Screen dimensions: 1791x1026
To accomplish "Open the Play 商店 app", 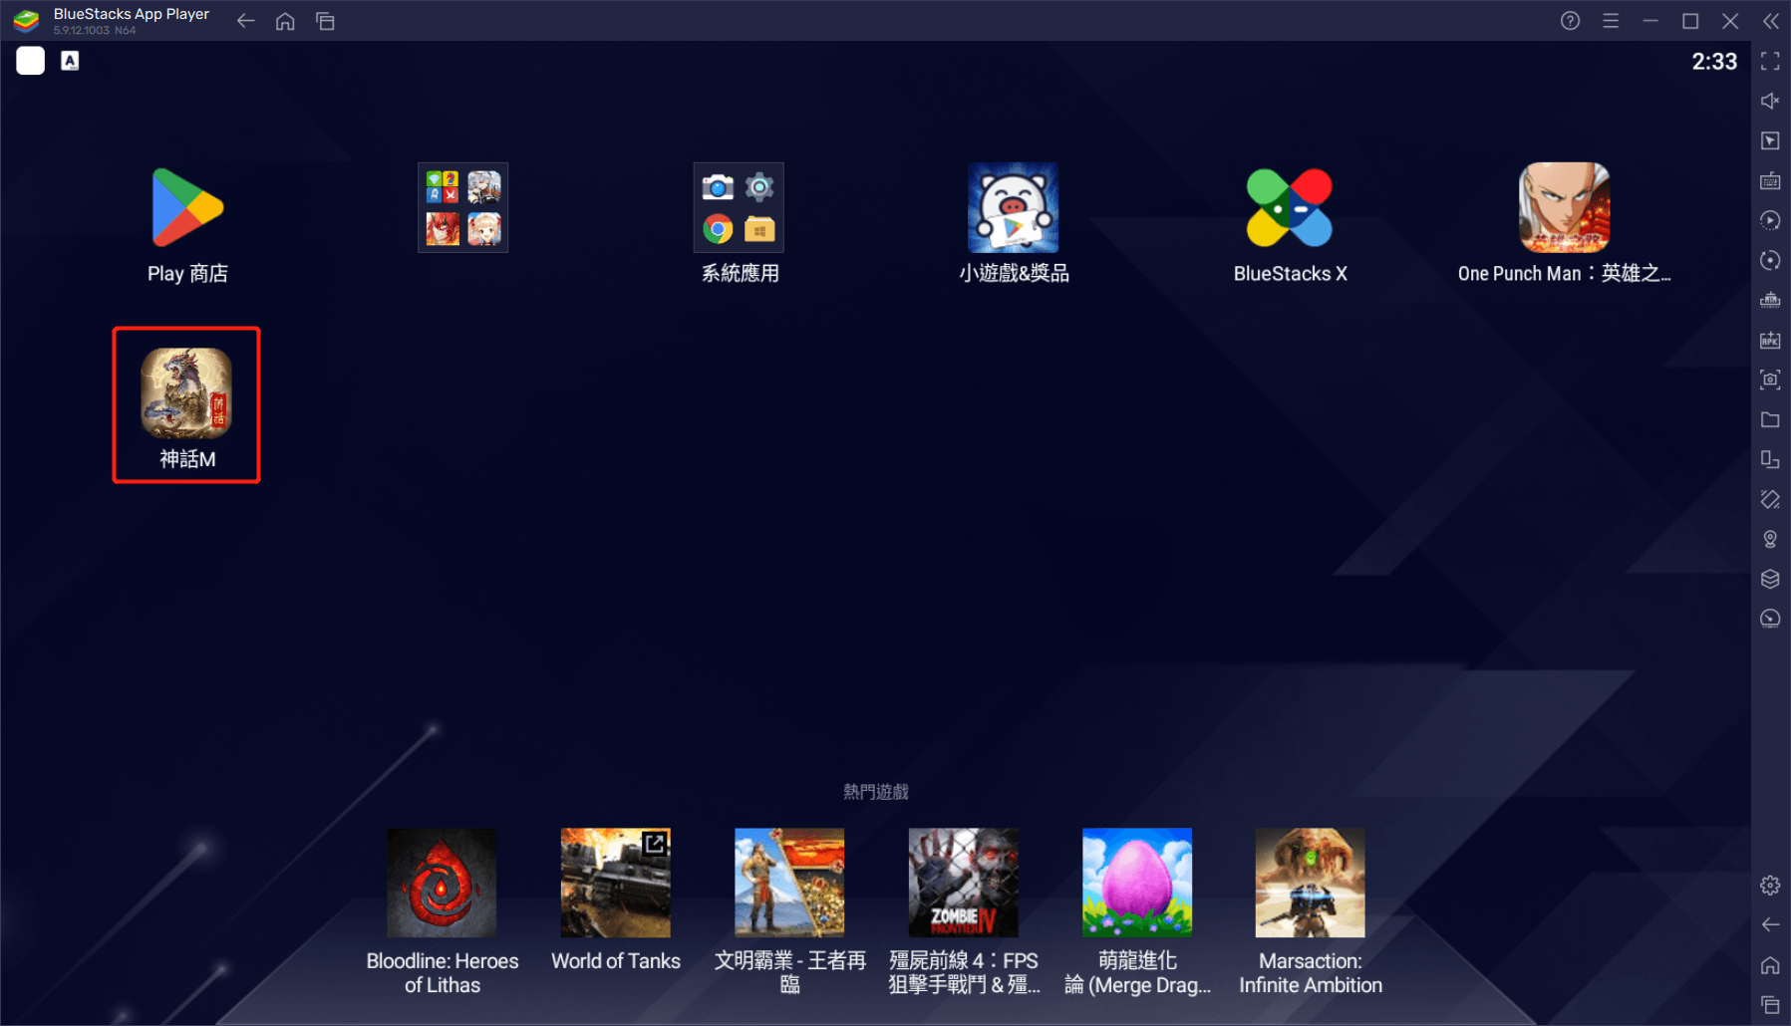I will (187, 208).
